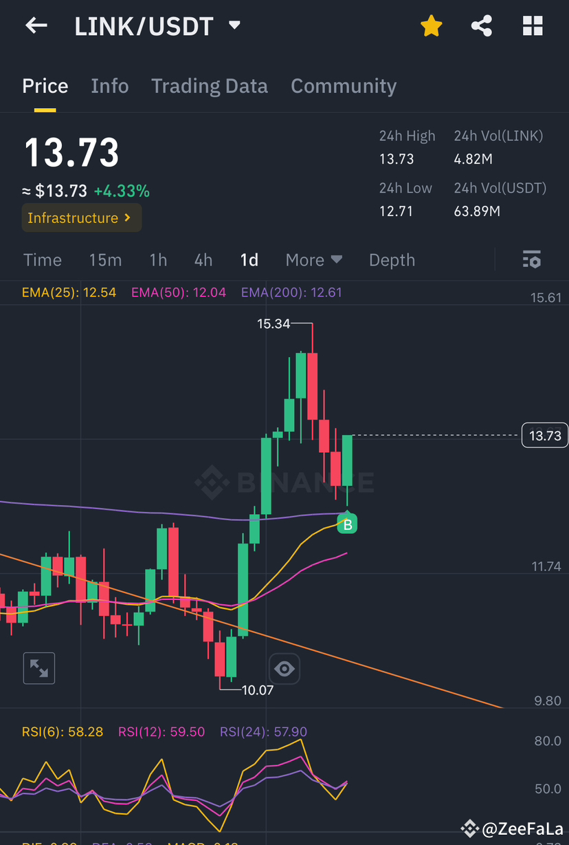Select the Depth view
The width and height of the screenshot is (569, 845).
(392, 260)
